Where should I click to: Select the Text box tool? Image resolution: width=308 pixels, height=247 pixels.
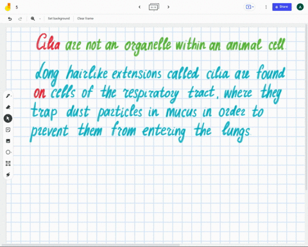coord(8,163)
